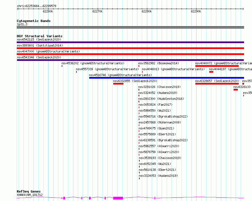
Task: Click the blue nsv4516746 variant bar
Action: tap(167, 78)
